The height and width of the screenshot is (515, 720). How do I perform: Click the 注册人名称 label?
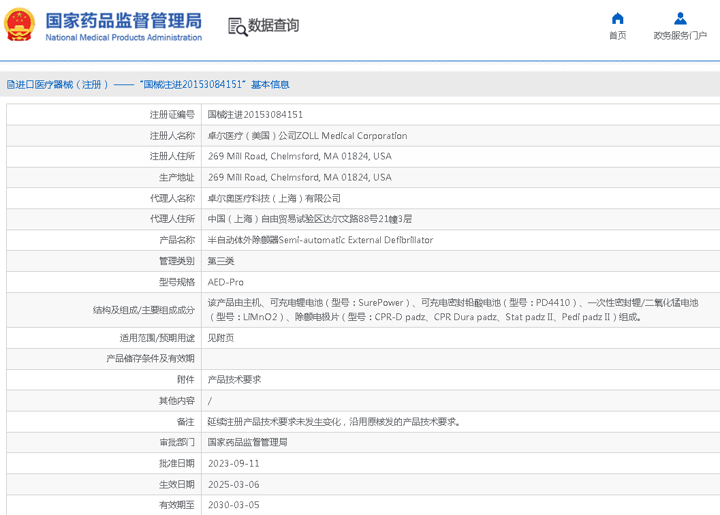pos(172,136)
